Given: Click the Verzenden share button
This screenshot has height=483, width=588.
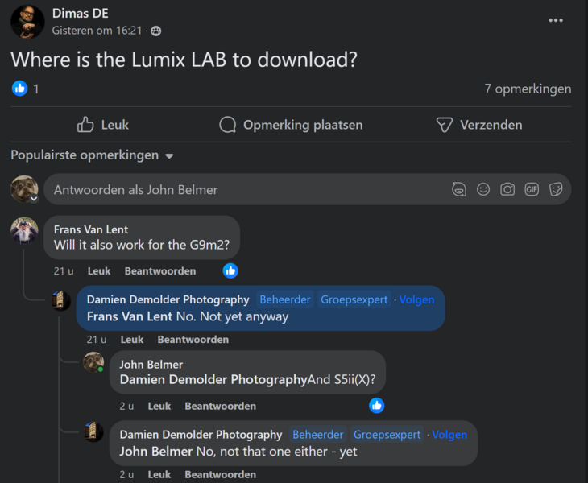Looking at the screenshot, I should [478, 125].
